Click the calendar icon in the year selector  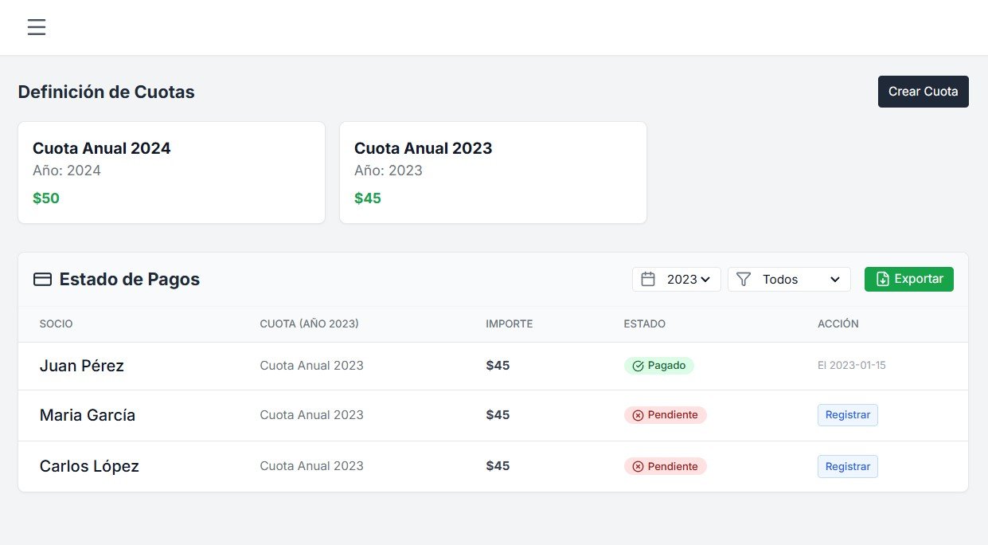coord(648,279)
